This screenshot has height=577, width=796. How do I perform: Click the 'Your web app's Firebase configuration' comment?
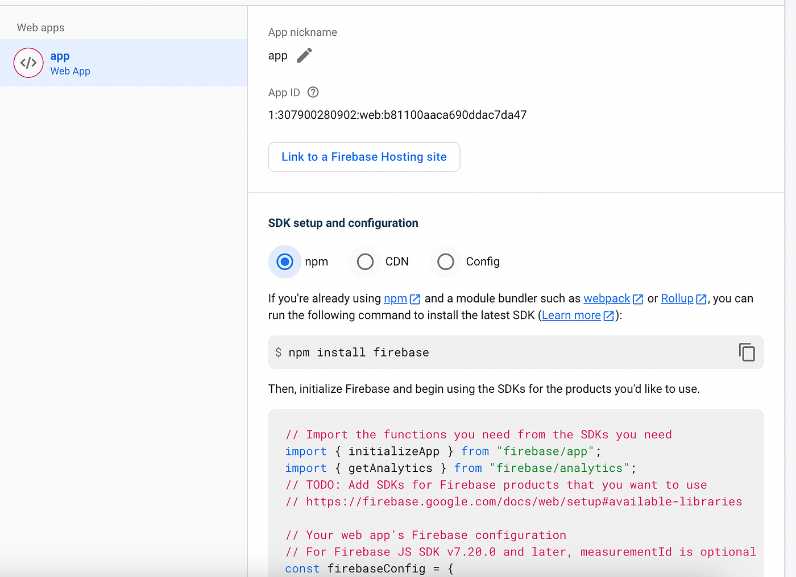(x=425, y=535)
